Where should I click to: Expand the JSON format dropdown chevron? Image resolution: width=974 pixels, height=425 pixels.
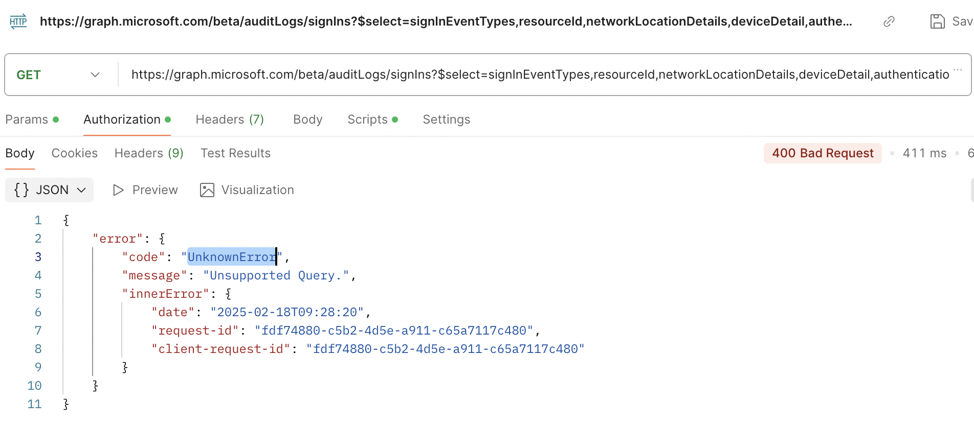point(81,190)
